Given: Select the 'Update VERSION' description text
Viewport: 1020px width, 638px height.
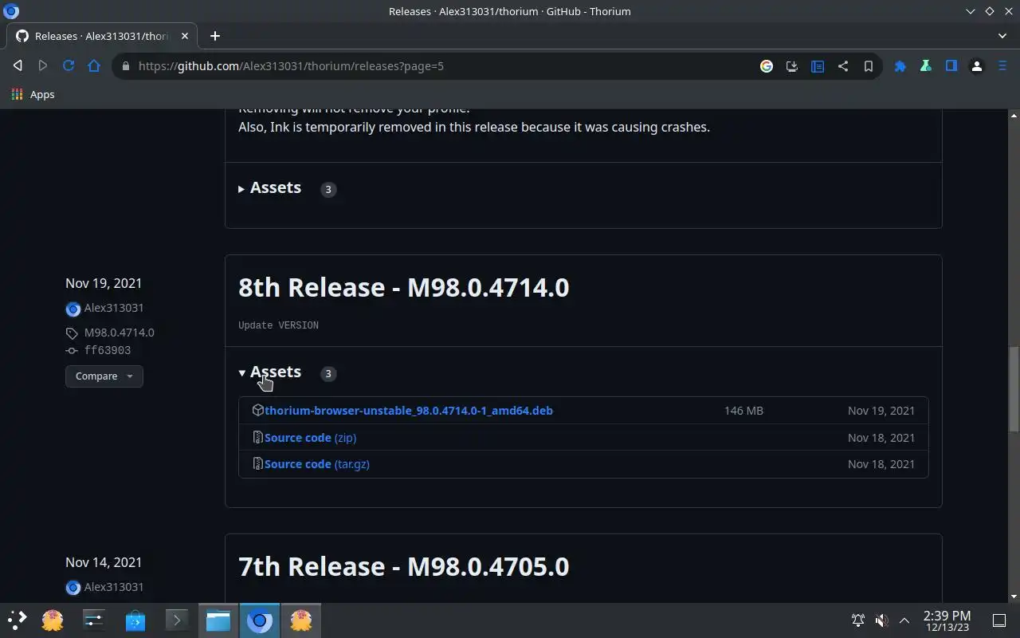Looking at the screenshot, I should pyautogui.click(x=278, y=325).
